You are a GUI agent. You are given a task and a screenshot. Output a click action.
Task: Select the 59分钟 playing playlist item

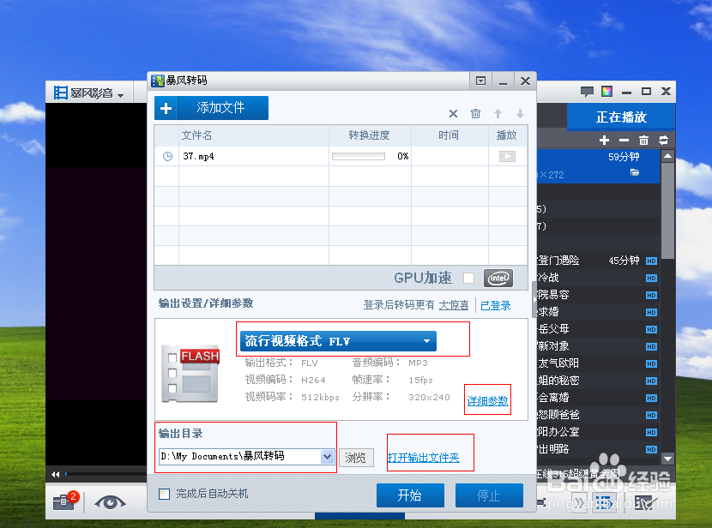coord(599,165)
